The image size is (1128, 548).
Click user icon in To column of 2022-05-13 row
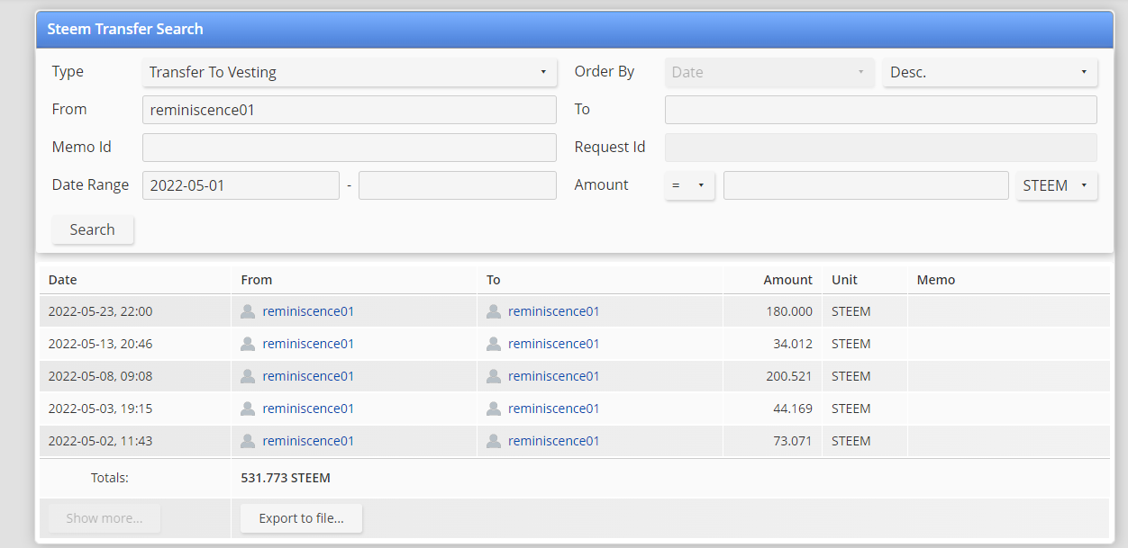(x=494, y=344)
